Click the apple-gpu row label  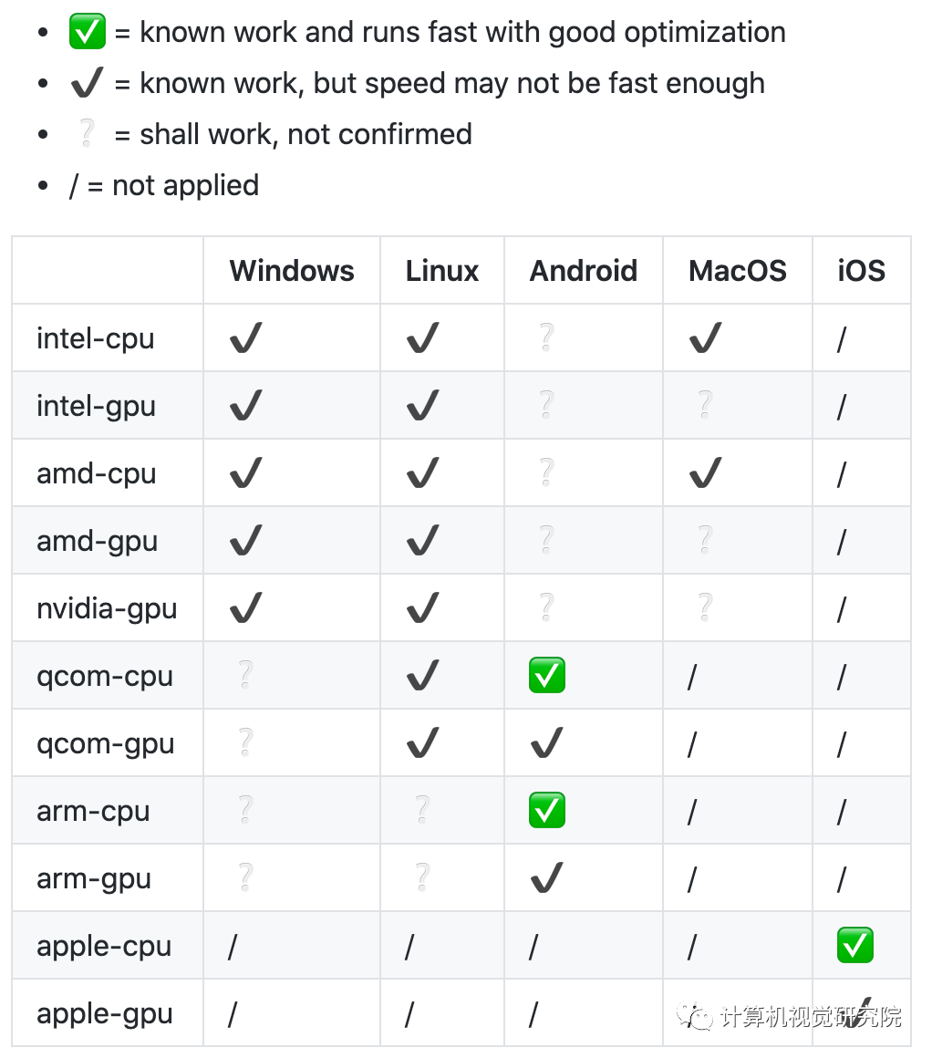tap(105, 1013)
